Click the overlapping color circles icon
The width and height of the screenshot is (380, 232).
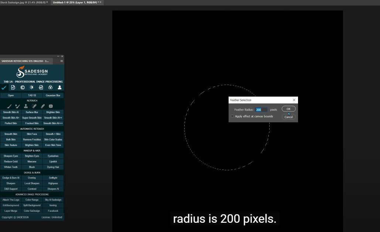50,88
